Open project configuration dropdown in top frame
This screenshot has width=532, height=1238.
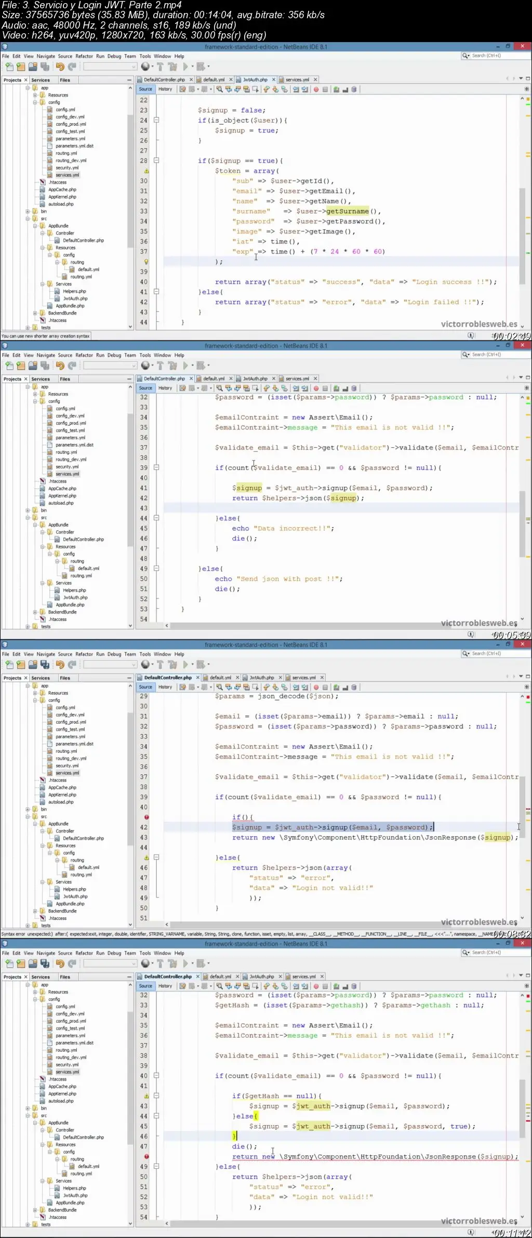pos(110,67)
